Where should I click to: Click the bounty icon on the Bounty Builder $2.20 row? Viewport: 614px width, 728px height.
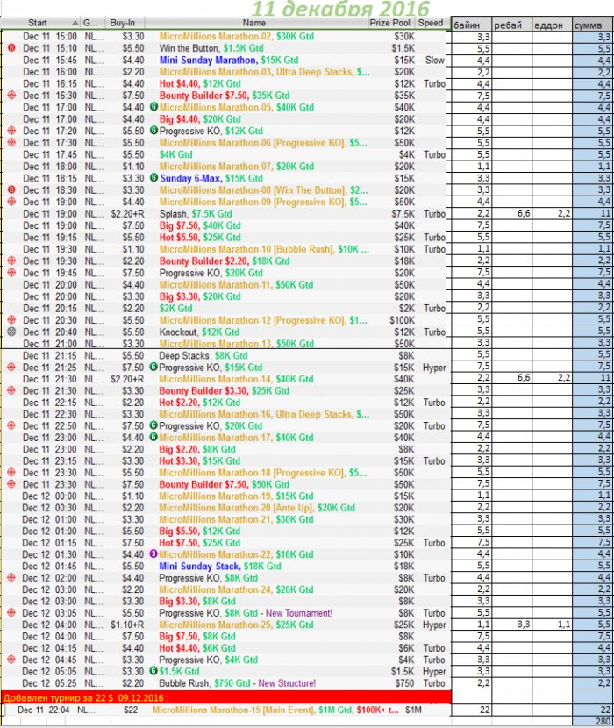[x=11, y=261]
